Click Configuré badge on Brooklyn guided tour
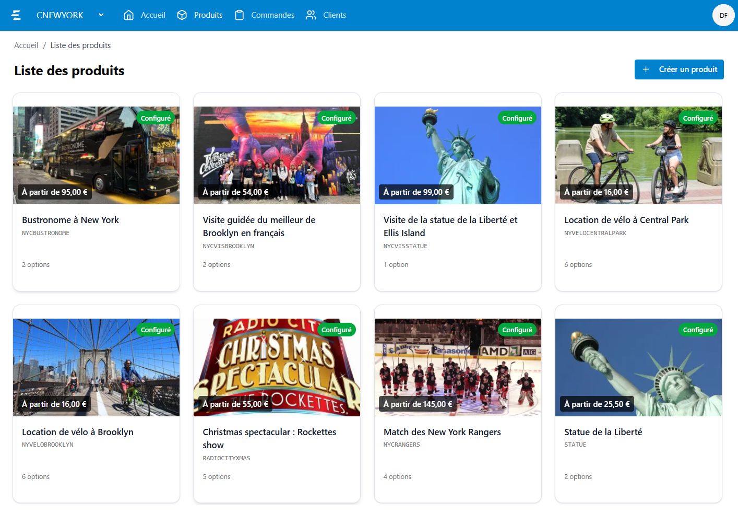 coord(336,118)
